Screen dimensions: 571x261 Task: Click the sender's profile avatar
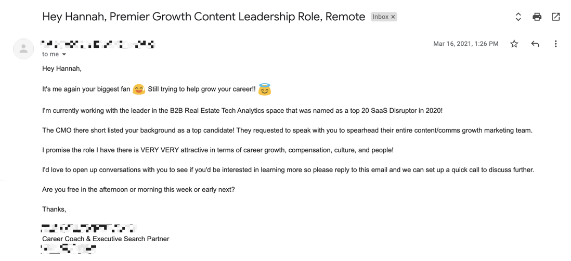[x=24, y=49]
